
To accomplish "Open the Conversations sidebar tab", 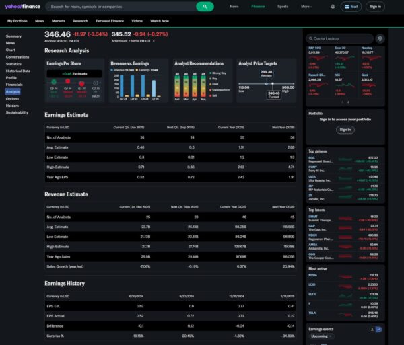I will 18,57.
